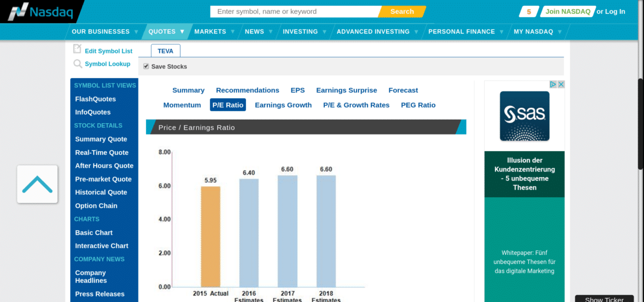The height and width of the screenshot is (302, 644).
Task: Click the 2016 Estimates bar labeled 6.40
Action: click(249, 232)
